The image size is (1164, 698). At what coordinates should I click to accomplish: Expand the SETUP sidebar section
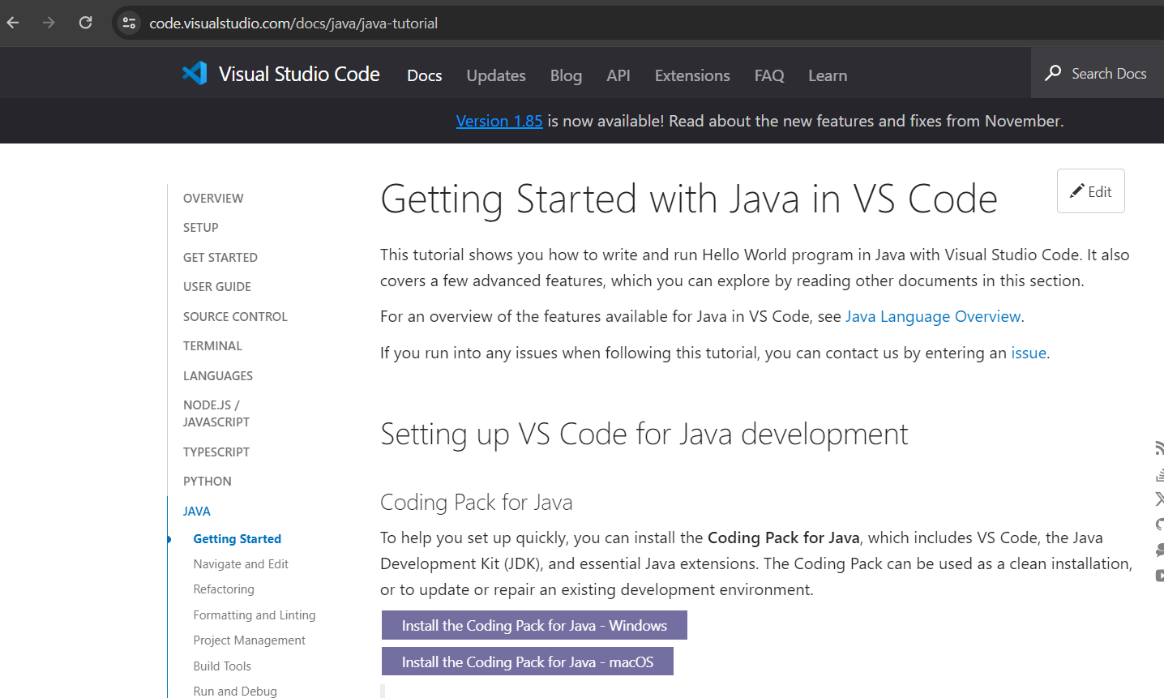point(201,228)
